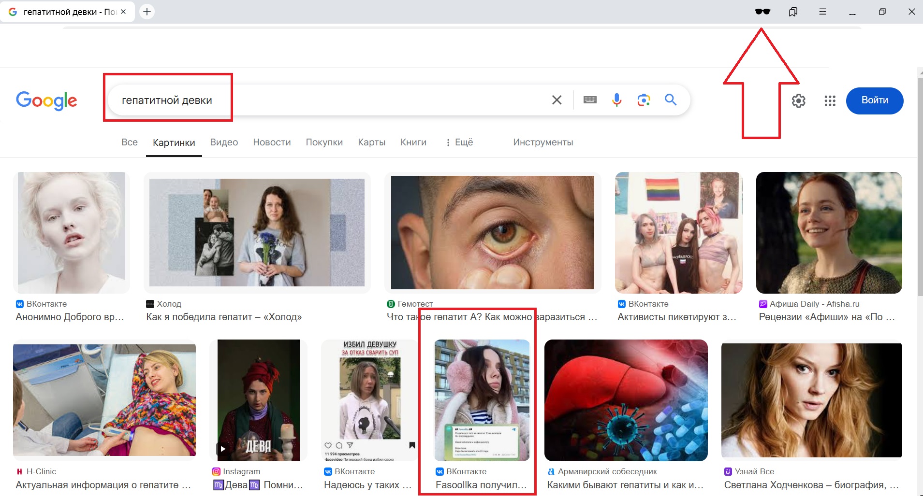Open the browser hamburger menu
Screen dimensions: 923x496
pos(822,12)
